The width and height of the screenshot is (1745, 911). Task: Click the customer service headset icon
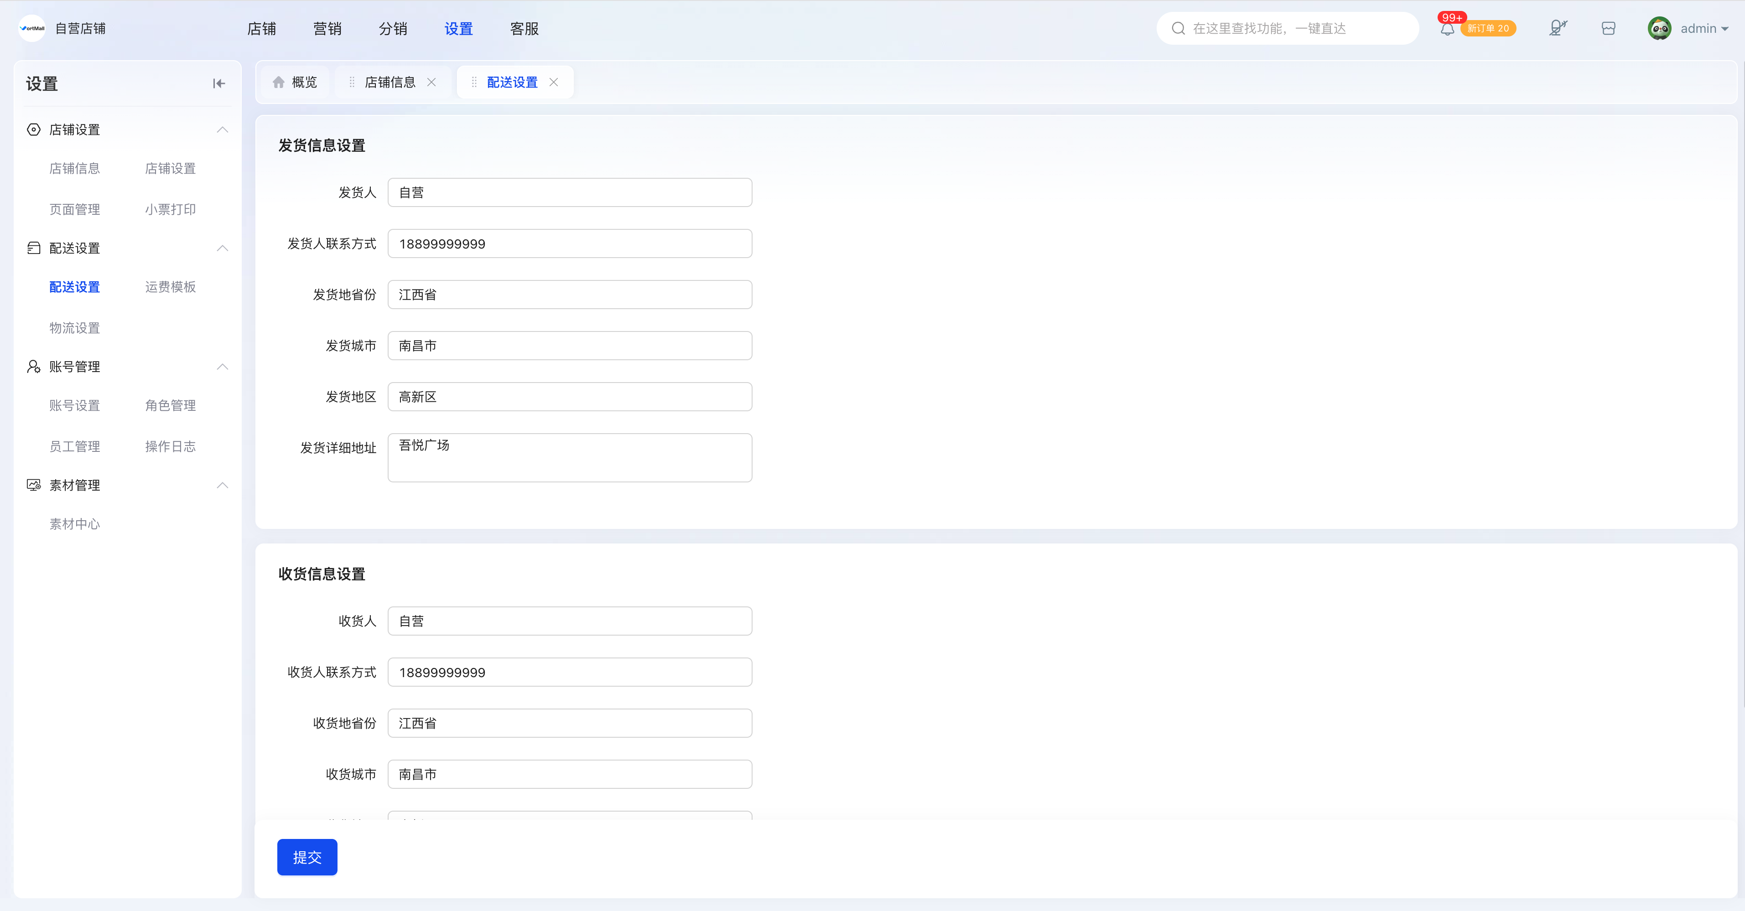click(x=1558, y=28)
